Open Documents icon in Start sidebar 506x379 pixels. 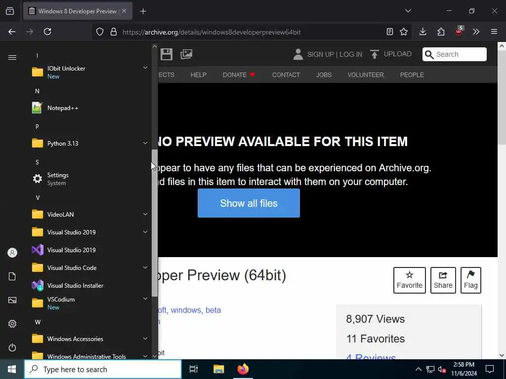(12, 276)
